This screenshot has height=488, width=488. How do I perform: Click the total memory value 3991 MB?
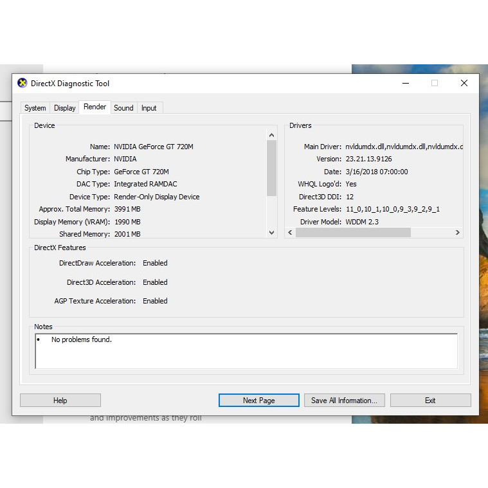(x=127, y=209)
